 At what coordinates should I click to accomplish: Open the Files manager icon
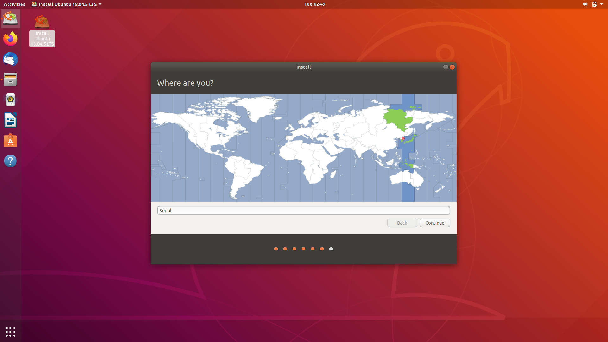click(10, 79)
